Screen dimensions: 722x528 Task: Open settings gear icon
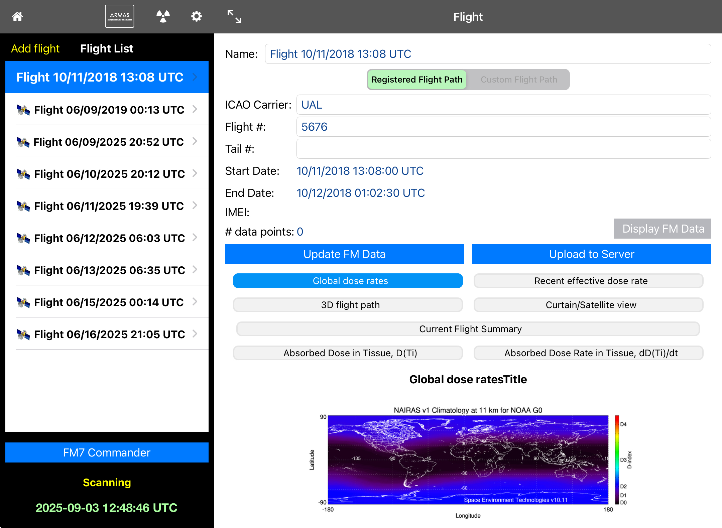point(197,16)
